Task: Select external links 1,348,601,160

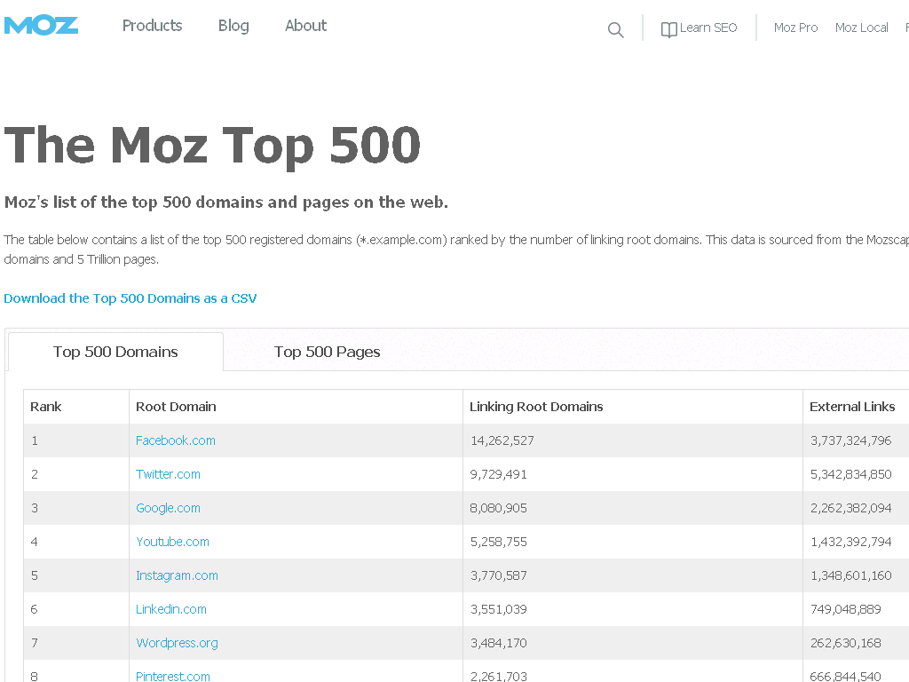Action: tap(851, 575)
